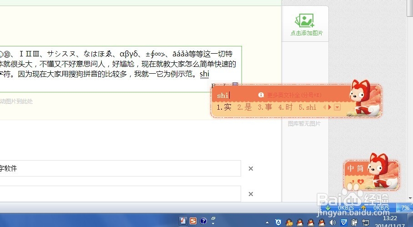Open the Sogou S icon in language bar
This screenshot has width=413, height=227.
(x=193, y=221)
